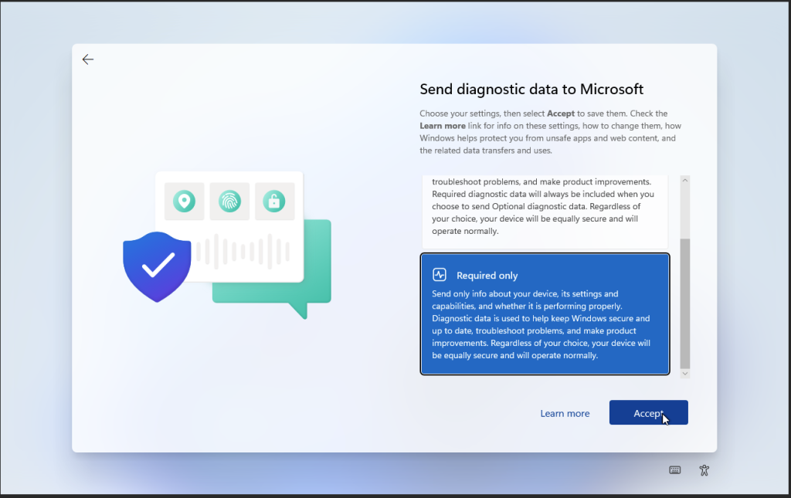Go back using the back arrow
This screenshot has height=498, width=791.
point(88,59)
